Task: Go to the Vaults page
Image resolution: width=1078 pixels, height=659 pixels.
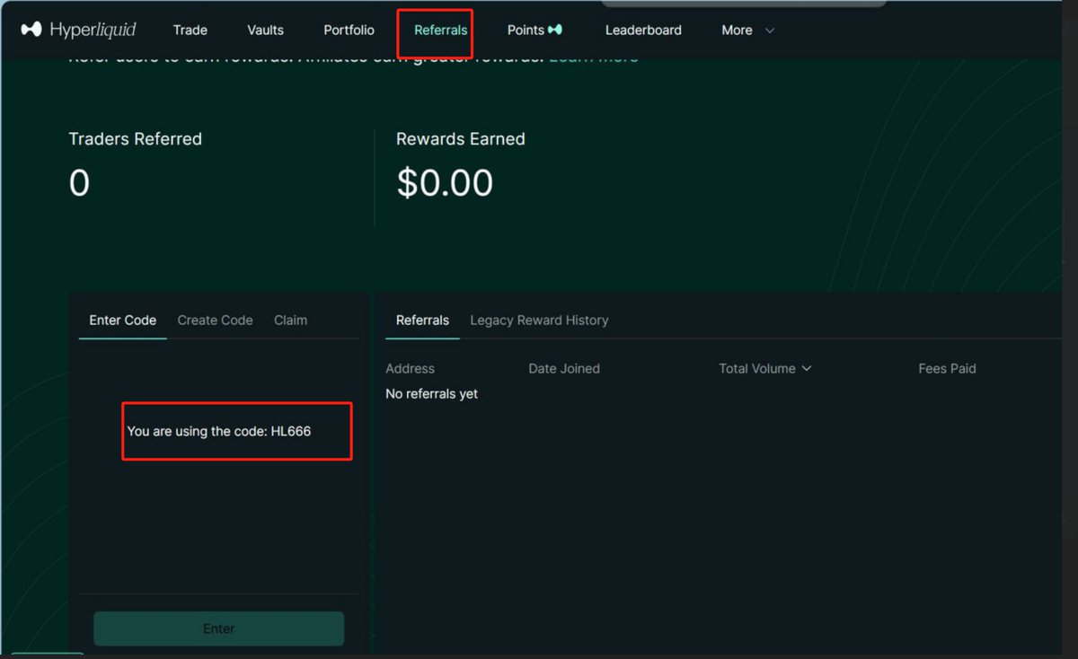Action: point(265,30)
